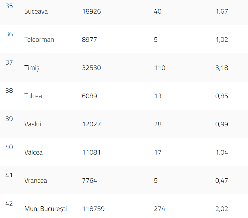Select the 118759 value for București

[93, 209]
